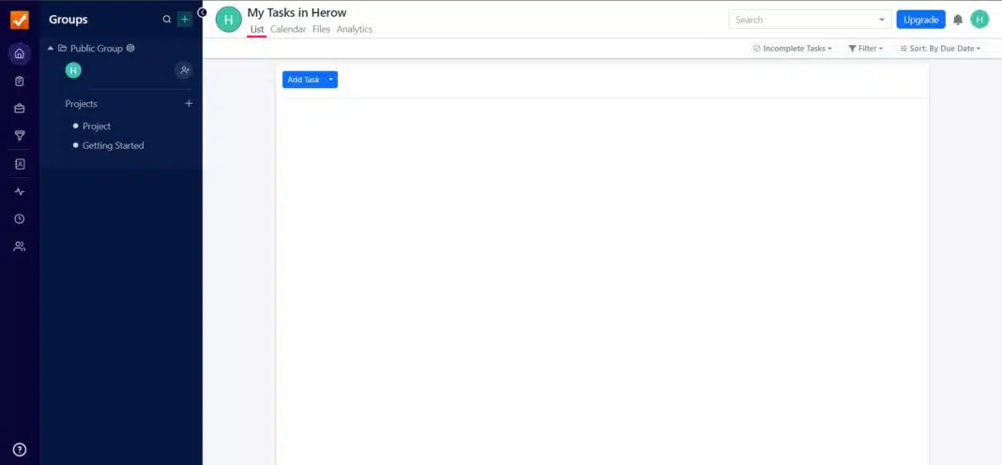Open the activity pulse icon in sidebar

point(20,192)
